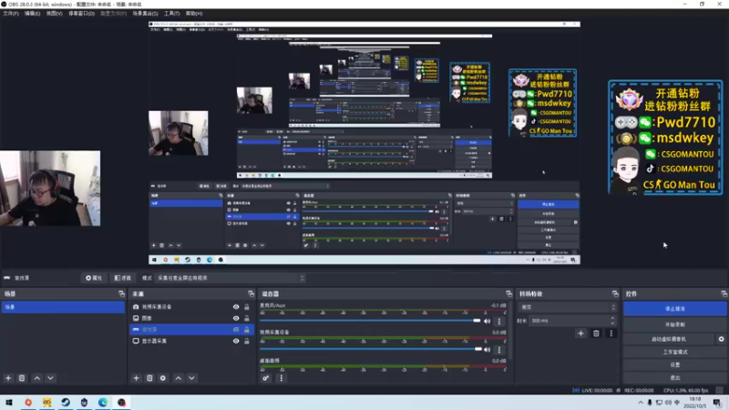Image resolution: width=729 pixels, height=410 pixels.
Task: Unlock the 显示器采集 source lock
Action: coord(247,341)
